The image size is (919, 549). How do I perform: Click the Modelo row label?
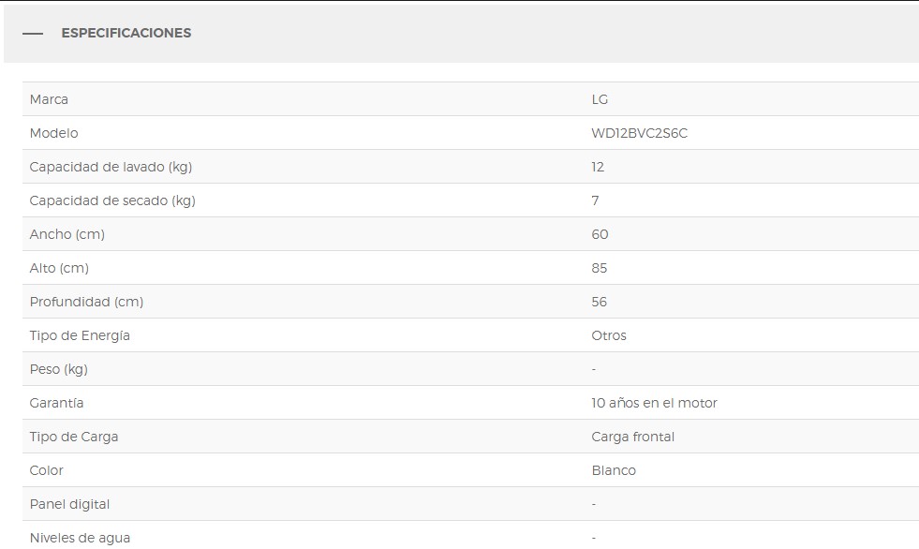53,133
